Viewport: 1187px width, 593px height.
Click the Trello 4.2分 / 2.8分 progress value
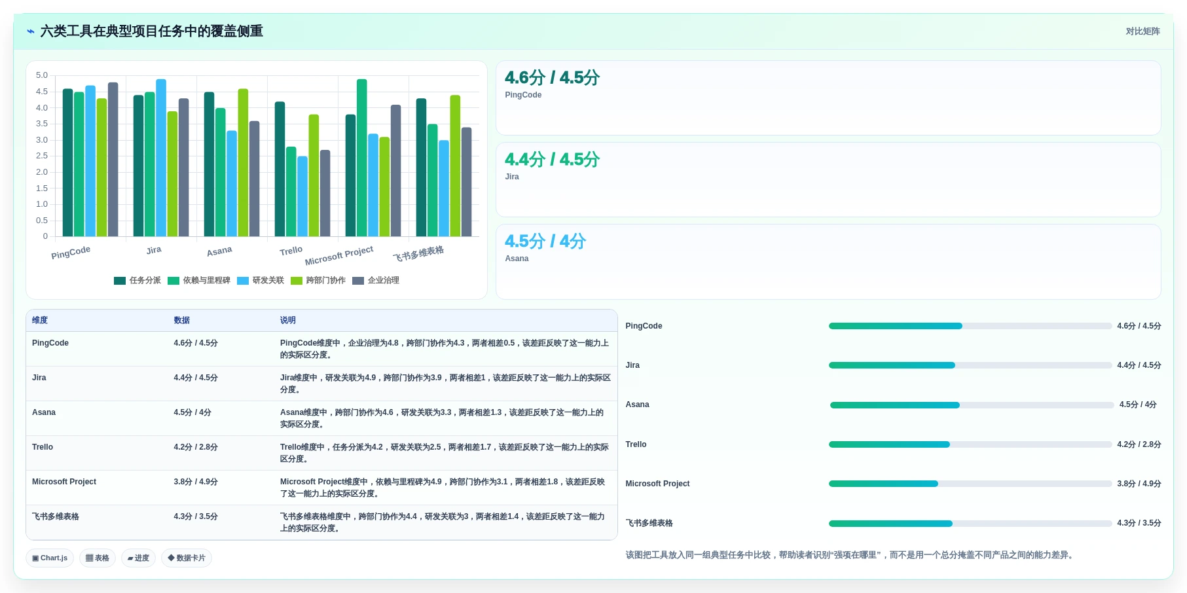[1139, 444]
